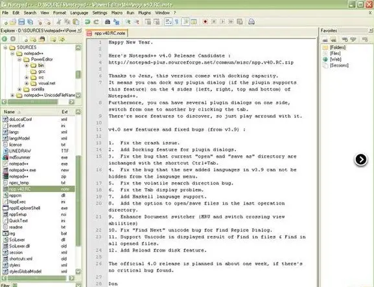Close the Explorer panel
Screen dimensions: 374x287
point(79,30)
